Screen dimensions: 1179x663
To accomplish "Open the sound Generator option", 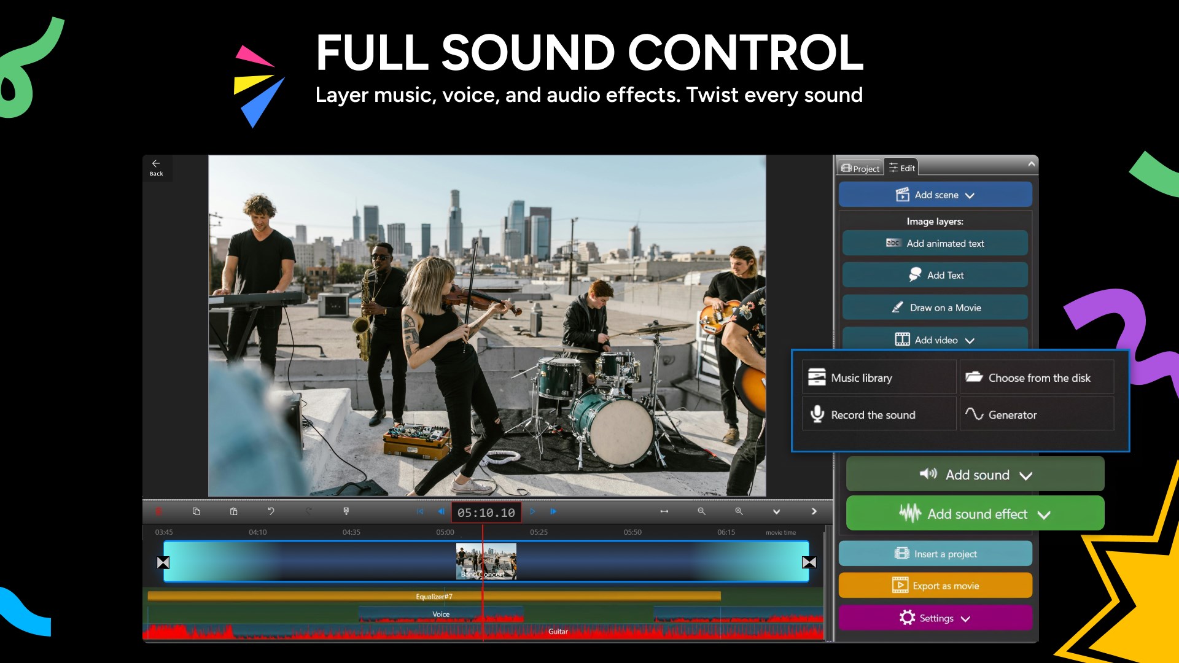I will pos(1037,414).
